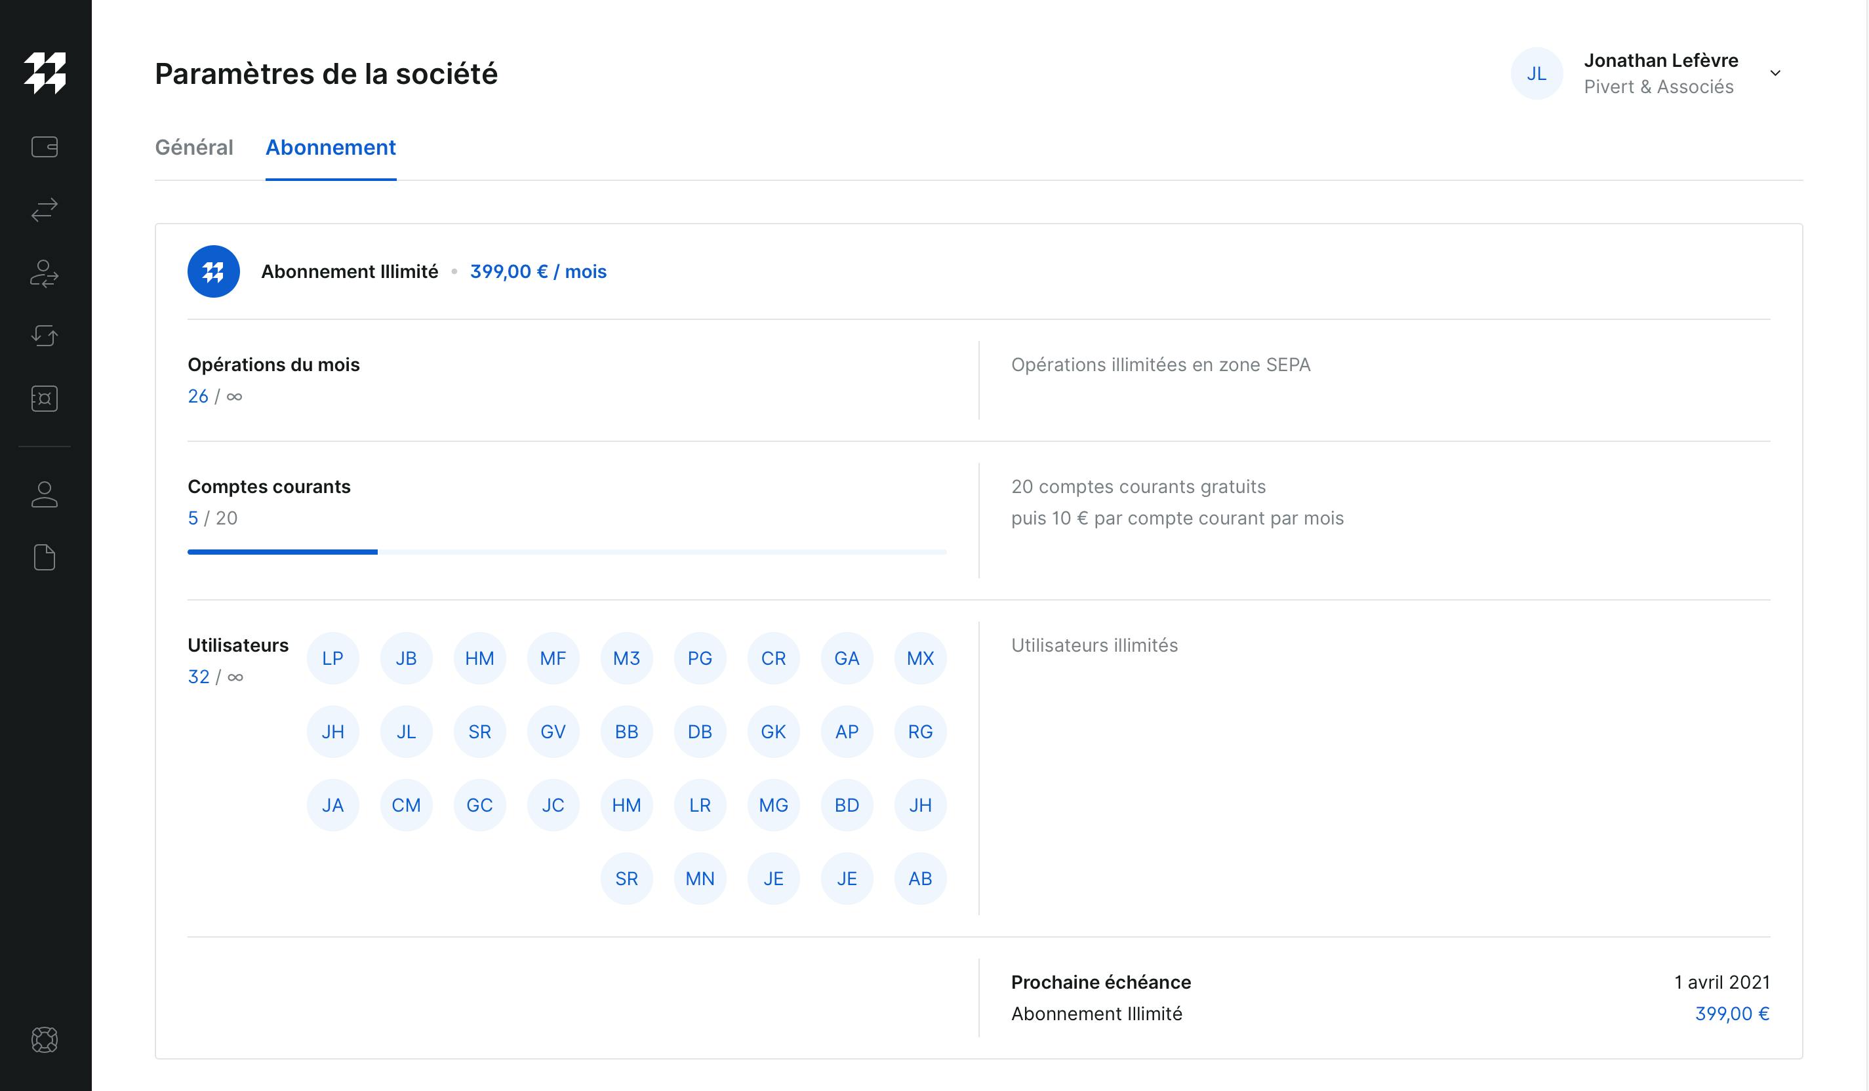The image size is (1869, 1091).
Task: Click the Jonathan Lefèvre name in header
Action: coord(1661,60)
